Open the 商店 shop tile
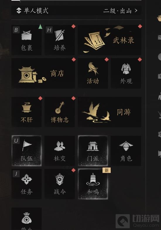Image resolution: width=161 pixels, height=230 pixels. pyautogui.click(x=43, y=73)
